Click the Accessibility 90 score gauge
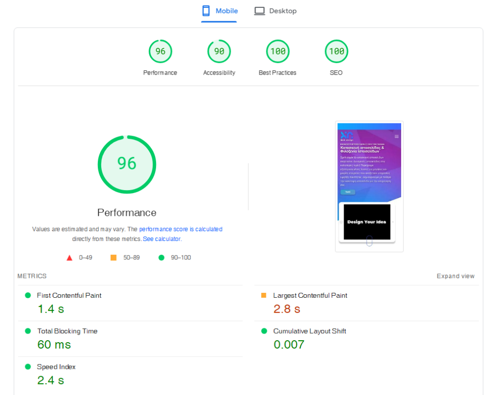Screen dimensions: 499x395 pos(219,51)
